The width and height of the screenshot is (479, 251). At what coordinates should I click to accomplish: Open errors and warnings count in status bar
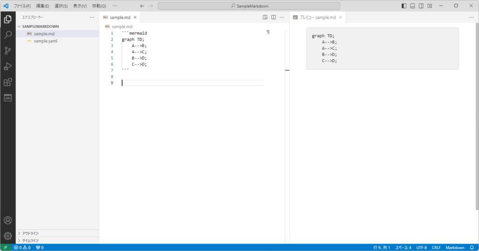(22, 247)
